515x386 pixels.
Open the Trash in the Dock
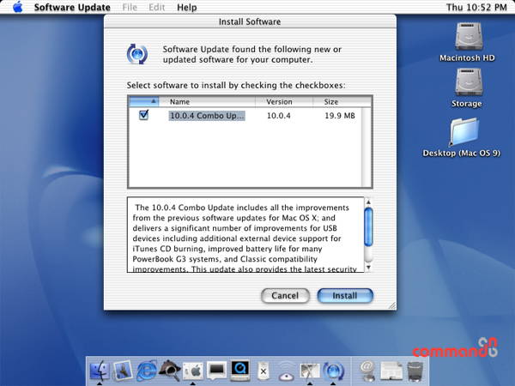(415, 371)
